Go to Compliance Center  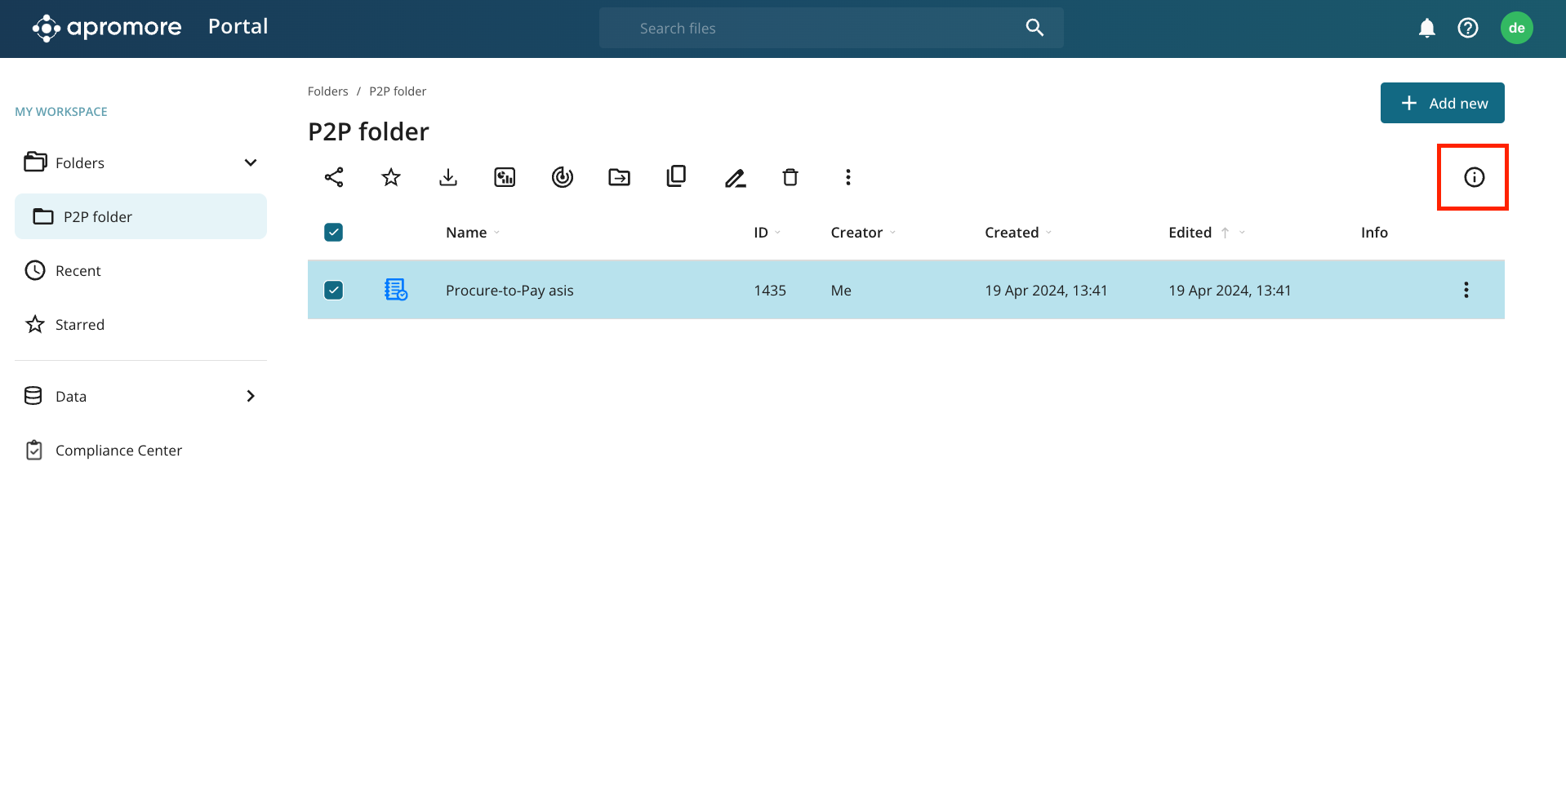point(118,451)
